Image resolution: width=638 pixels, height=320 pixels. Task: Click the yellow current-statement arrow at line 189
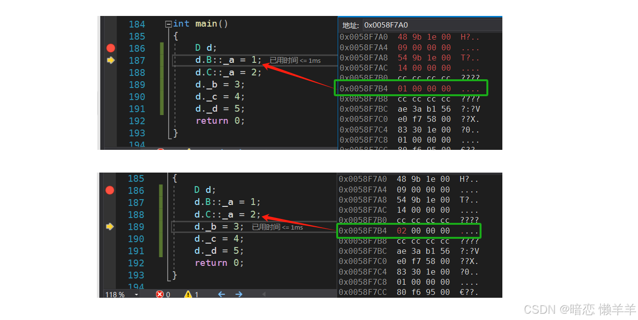click(110, 227)
